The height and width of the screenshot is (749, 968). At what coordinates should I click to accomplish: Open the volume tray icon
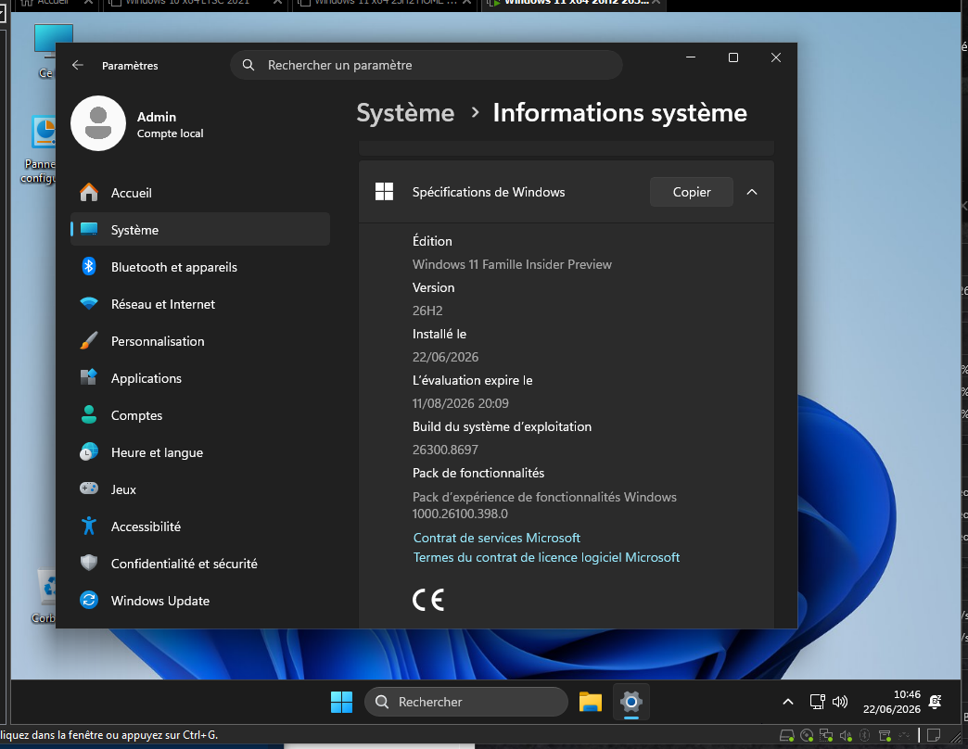tap(840, 702)
